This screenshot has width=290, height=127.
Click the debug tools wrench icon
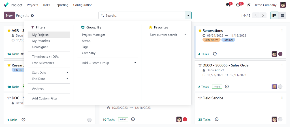tap(249, 5)
